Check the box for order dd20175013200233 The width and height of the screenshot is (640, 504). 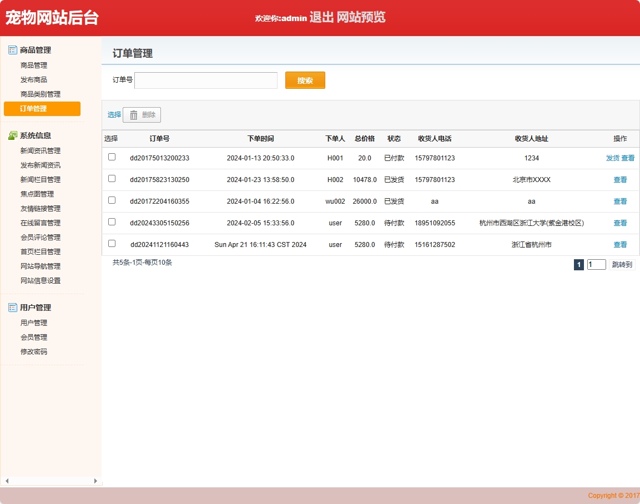click(112, 157)
